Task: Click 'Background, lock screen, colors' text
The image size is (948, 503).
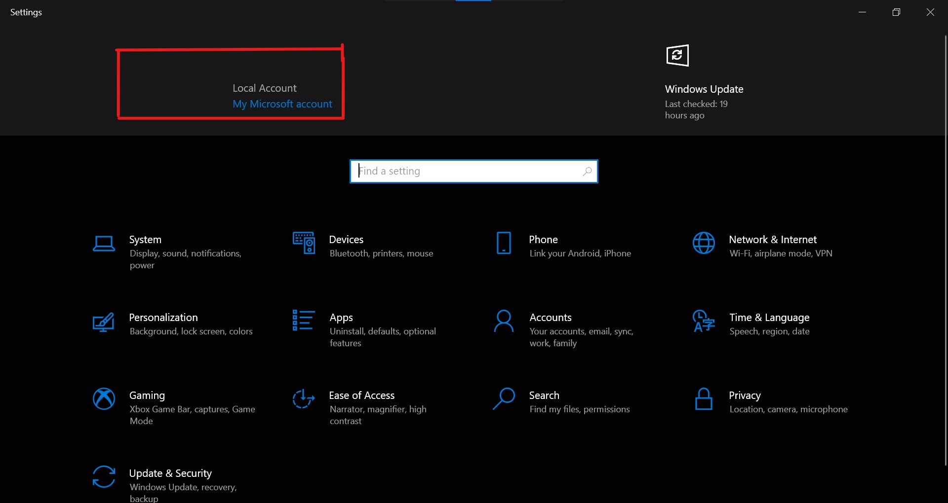Action: click(x=191, y=331)
